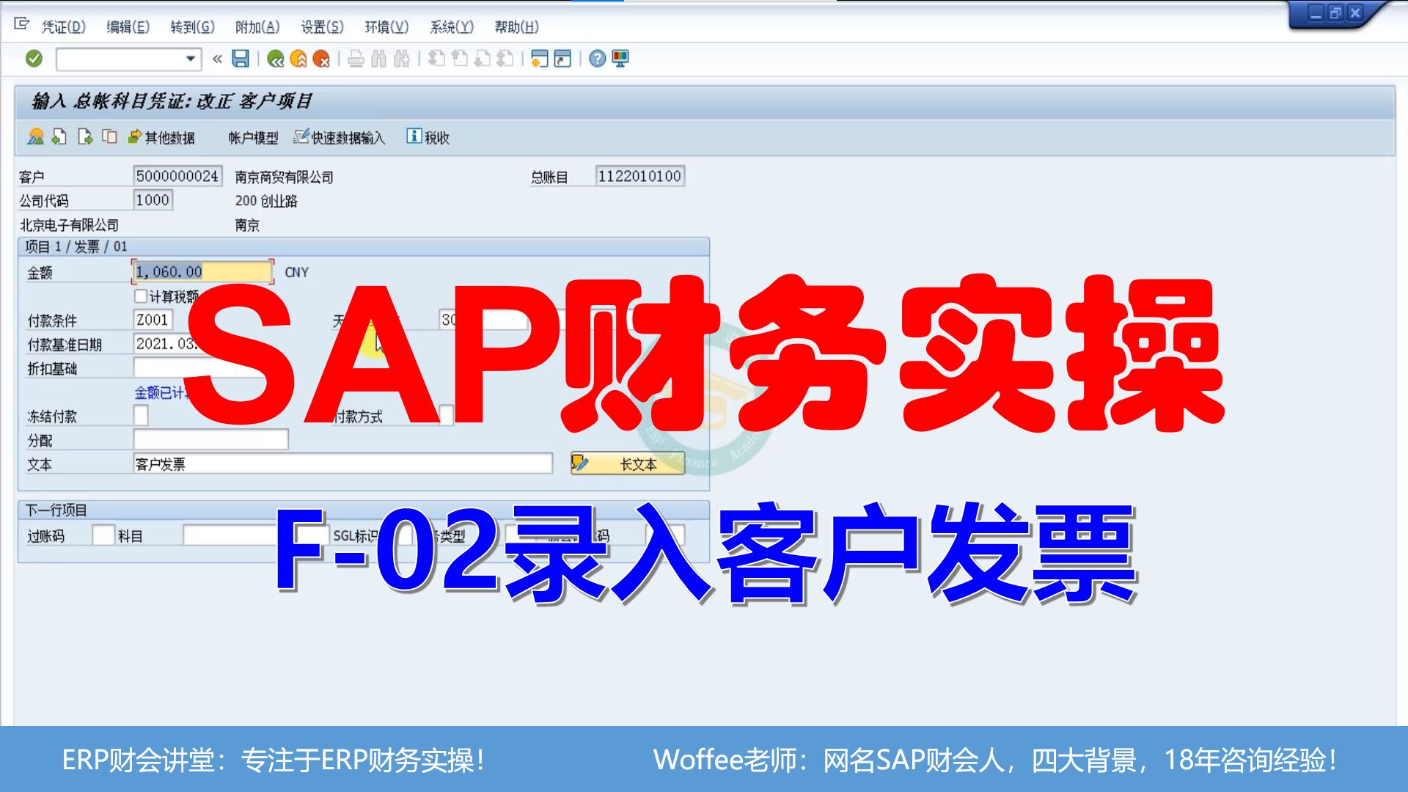Viewport: 1408px width, 792px height.
Task: Toggle the 计算税额 checkbox
Action: tap(141, 296)
